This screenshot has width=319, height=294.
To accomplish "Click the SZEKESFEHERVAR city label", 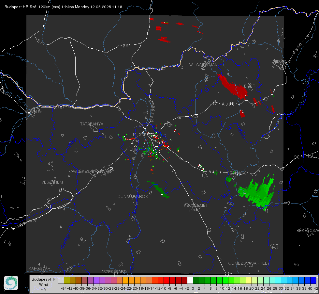I will tap(94, 171).
